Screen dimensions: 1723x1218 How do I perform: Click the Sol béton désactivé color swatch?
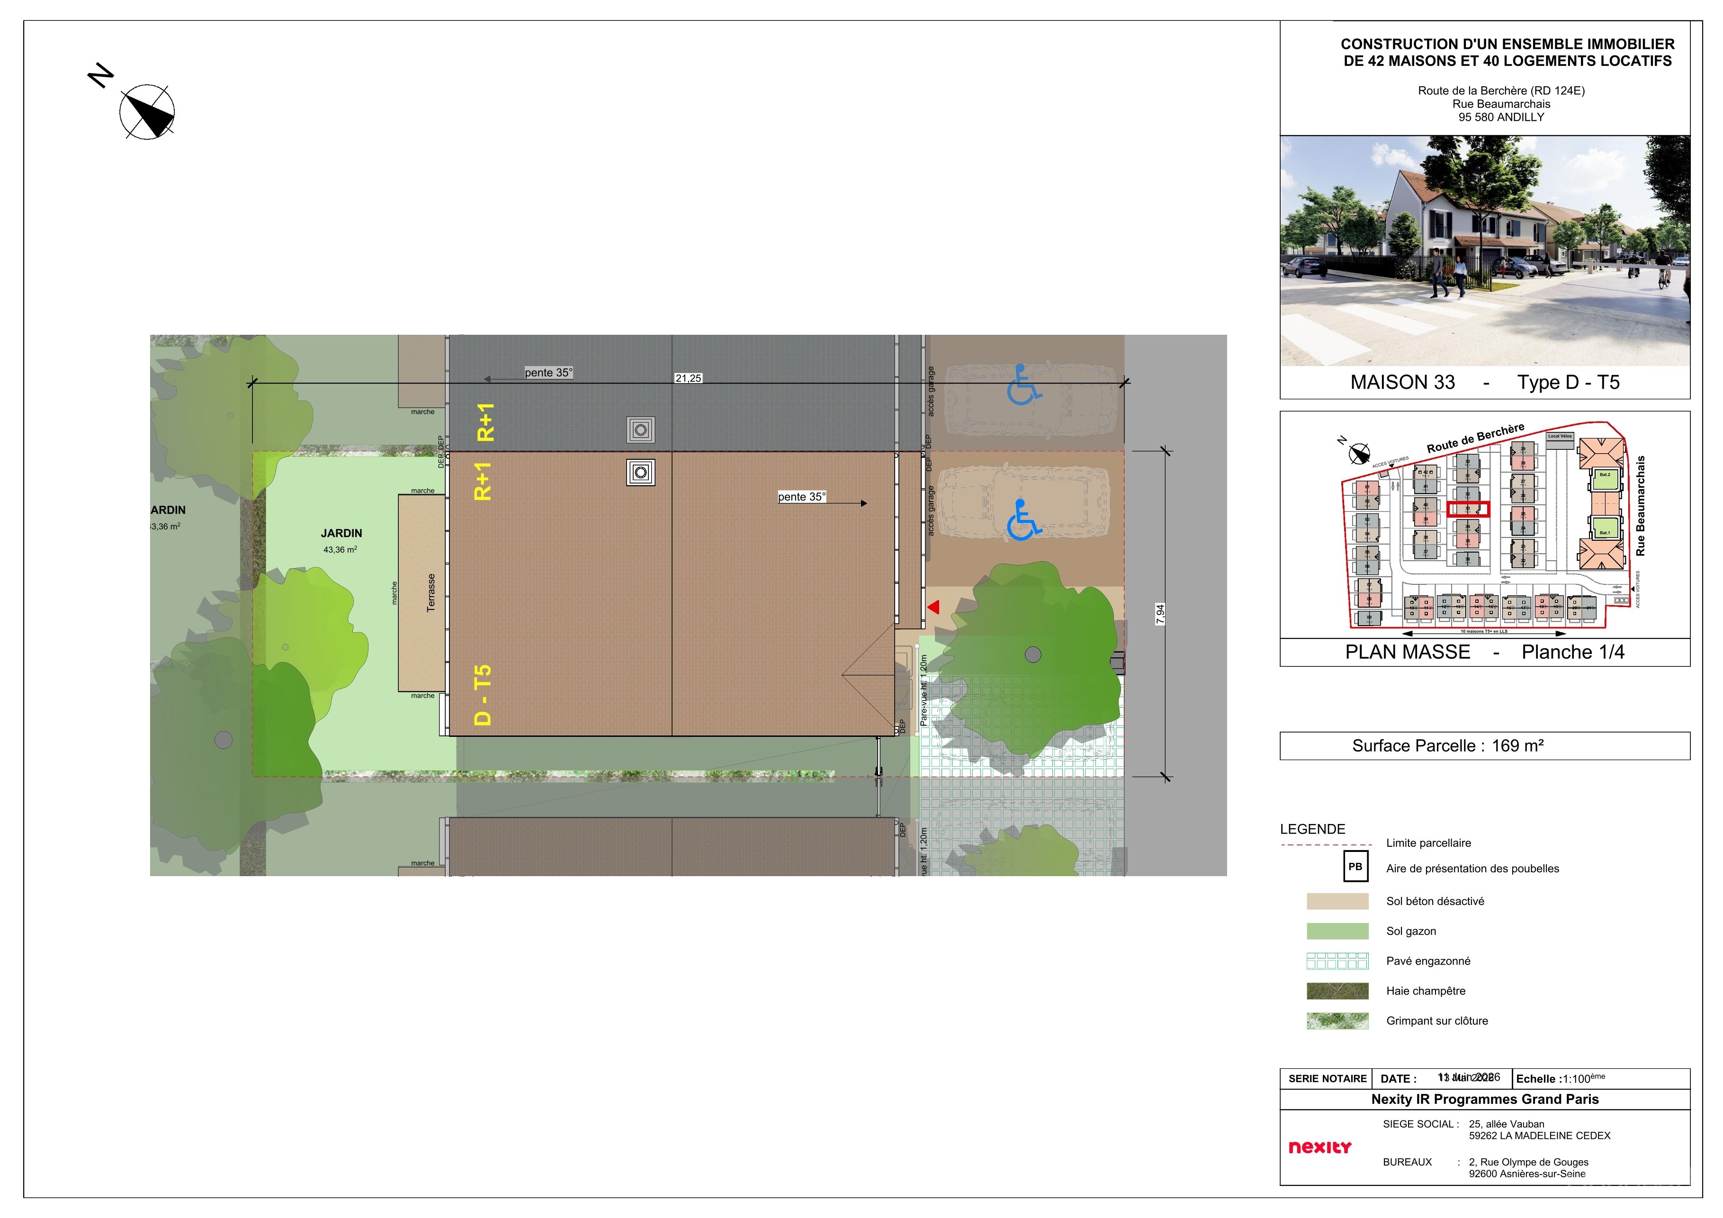pos(1337,901)
